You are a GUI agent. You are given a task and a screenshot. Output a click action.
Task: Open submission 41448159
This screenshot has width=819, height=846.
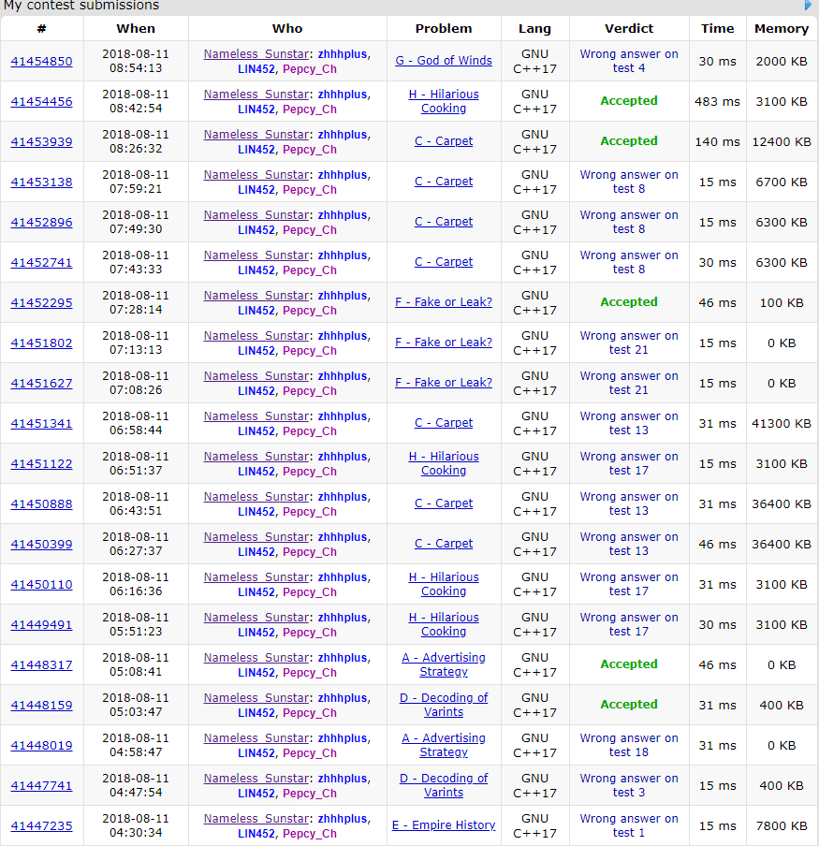click(x=41, y=706)
